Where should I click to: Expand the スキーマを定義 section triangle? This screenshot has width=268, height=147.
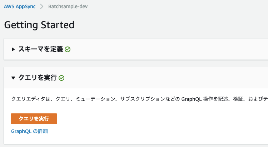pos(13,49)
